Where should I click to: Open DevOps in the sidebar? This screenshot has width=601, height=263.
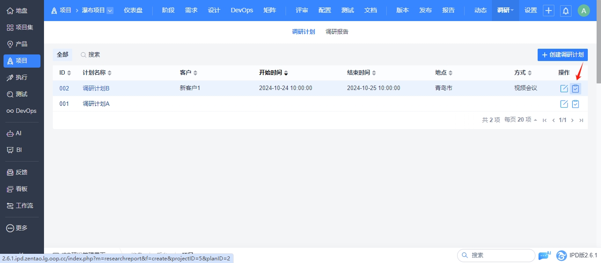[22, 111]
